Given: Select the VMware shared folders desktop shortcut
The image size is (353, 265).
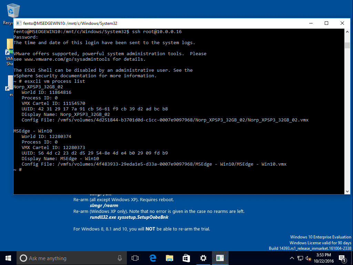Looking at the screenshot, I should 9,52.
